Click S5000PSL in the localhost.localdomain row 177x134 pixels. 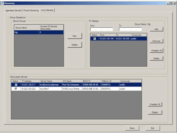click(x=110, y=85)
